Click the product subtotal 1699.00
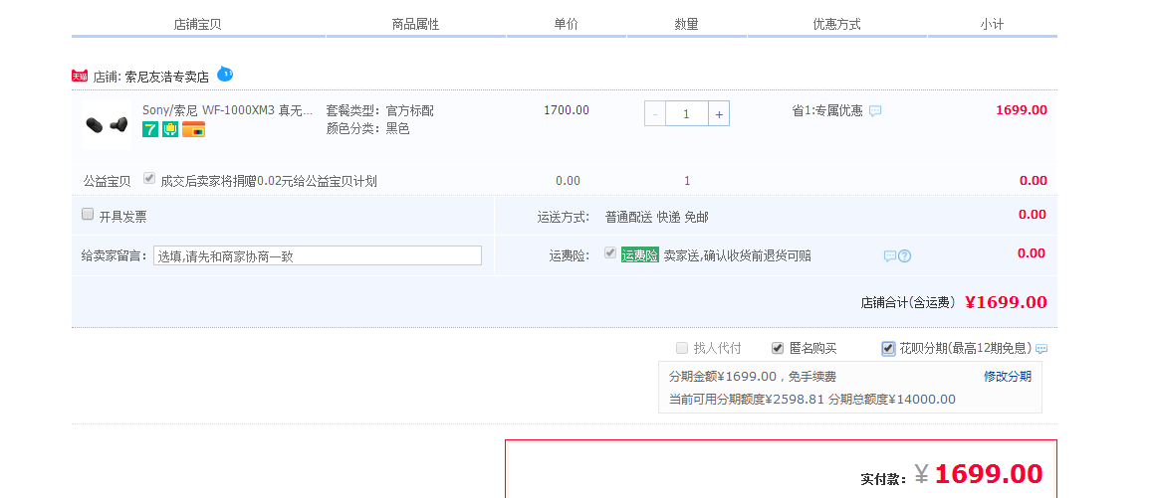The height and width of the screenshot is (498, 1155). click(x=1021, y=110)
